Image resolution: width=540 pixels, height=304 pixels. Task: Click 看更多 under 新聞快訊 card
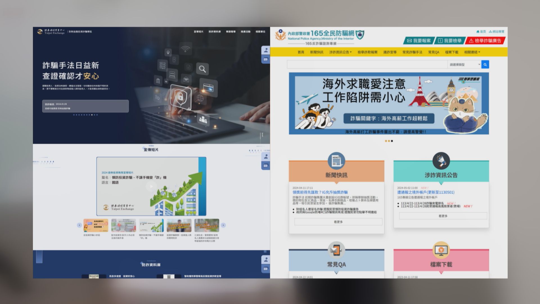click(x=338, y=222)
